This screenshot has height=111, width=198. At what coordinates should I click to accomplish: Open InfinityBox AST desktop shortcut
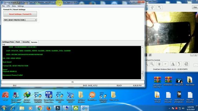point(60,97)
